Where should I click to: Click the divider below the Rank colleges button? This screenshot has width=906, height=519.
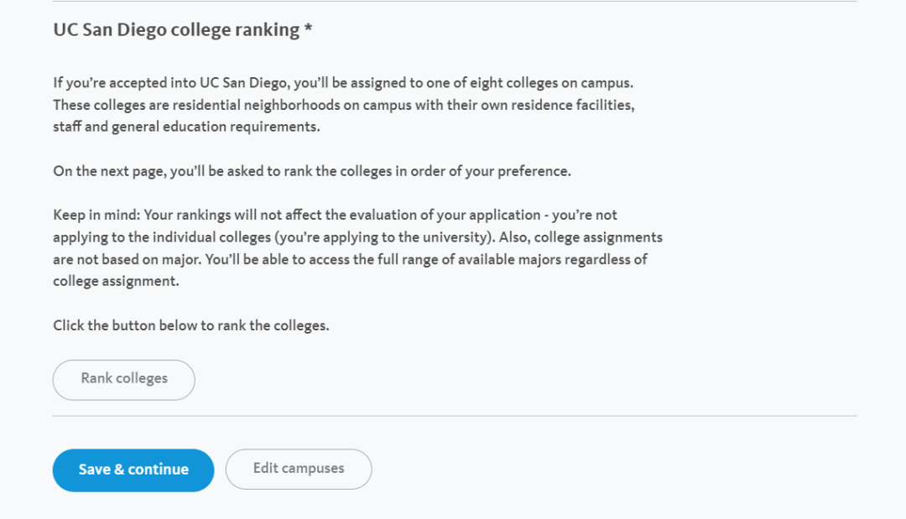click(x=455, y=416)
